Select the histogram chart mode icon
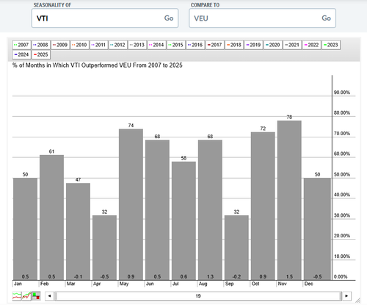 36,296
